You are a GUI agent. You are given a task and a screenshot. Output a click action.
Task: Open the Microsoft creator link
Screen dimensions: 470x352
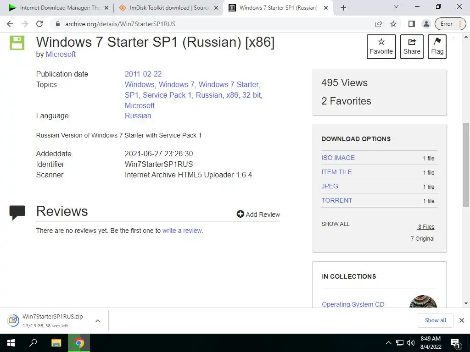coord(61,54)
